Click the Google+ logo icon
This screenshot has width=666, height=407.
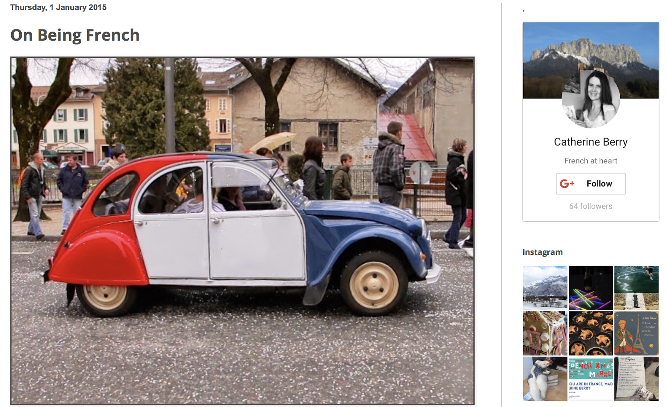click(567, 184)
